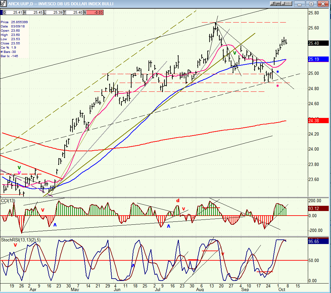Click the pink asterisk marker near 24.80
Viewport: 331px width, 293px height.
tap(277, 86)
